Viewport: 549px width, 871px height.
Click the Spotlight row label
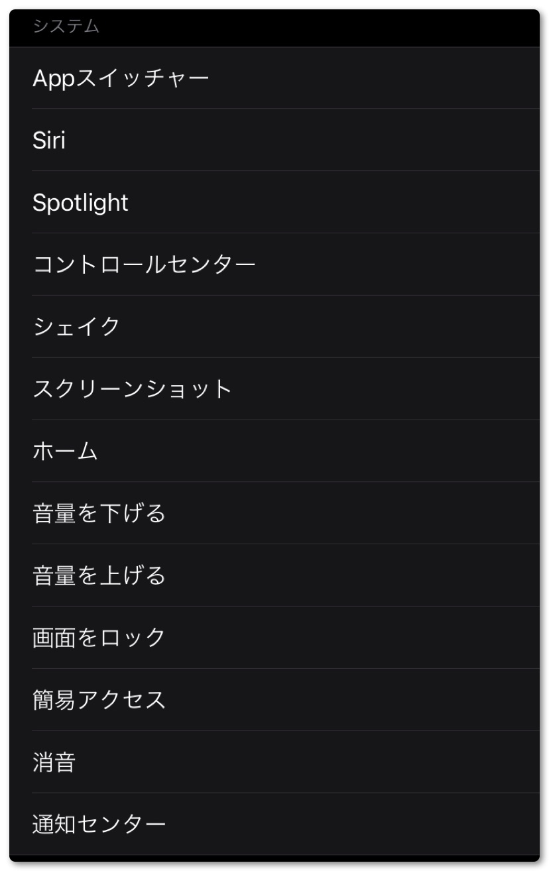pyautogui.click(x=80, y=203)
